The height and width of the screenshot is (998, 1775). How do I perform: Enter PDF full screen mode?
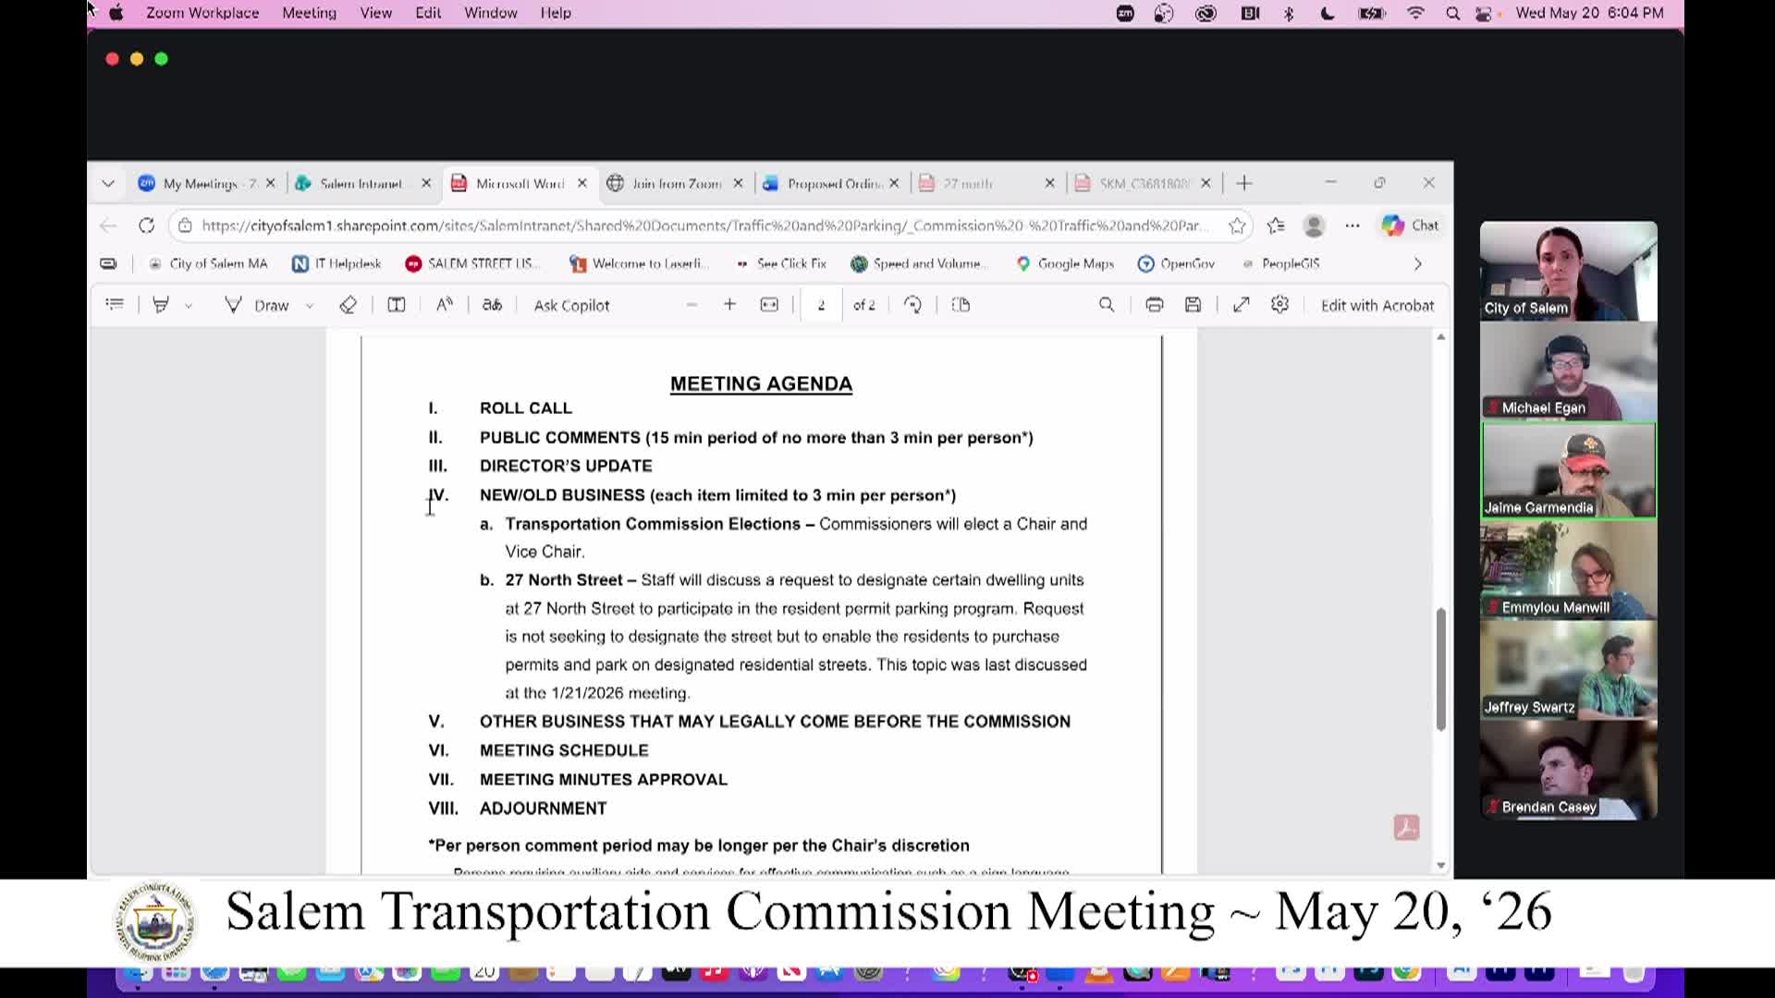point(1242,305)
